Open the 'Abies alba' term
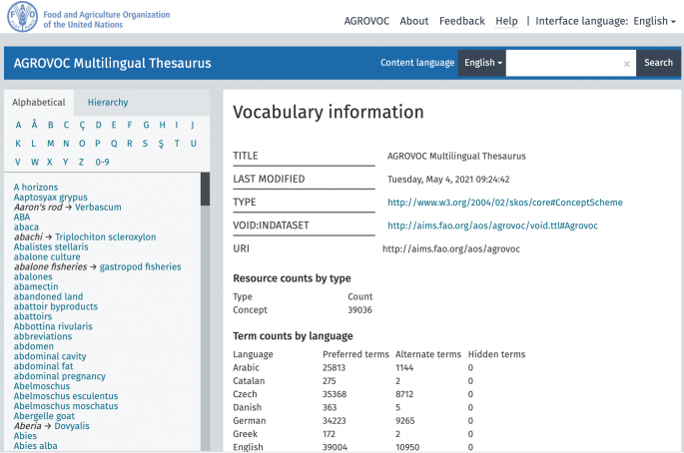This screenshot has width=684, height=453. coord(35,446)
